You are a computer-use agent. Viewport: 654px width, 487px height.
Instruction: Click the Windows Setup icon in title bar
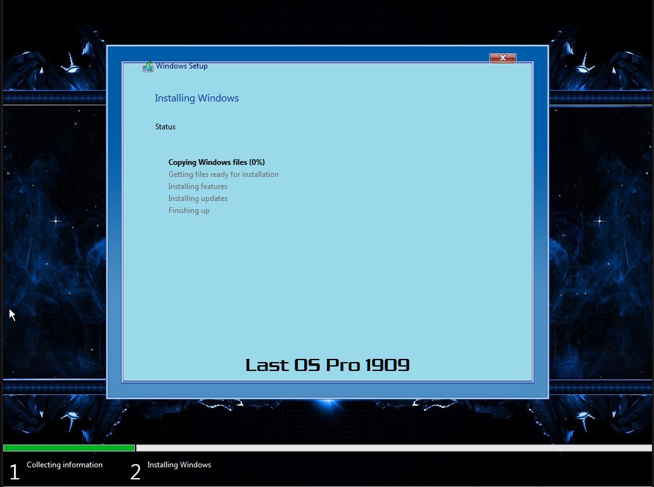(148, 67)
